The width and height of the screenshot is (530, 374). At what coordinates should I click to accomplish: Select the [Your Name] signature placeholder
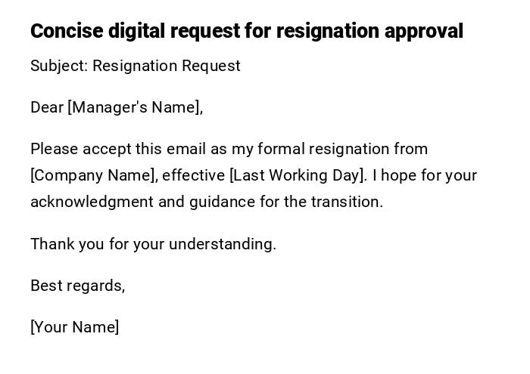[x=74, y=327]
